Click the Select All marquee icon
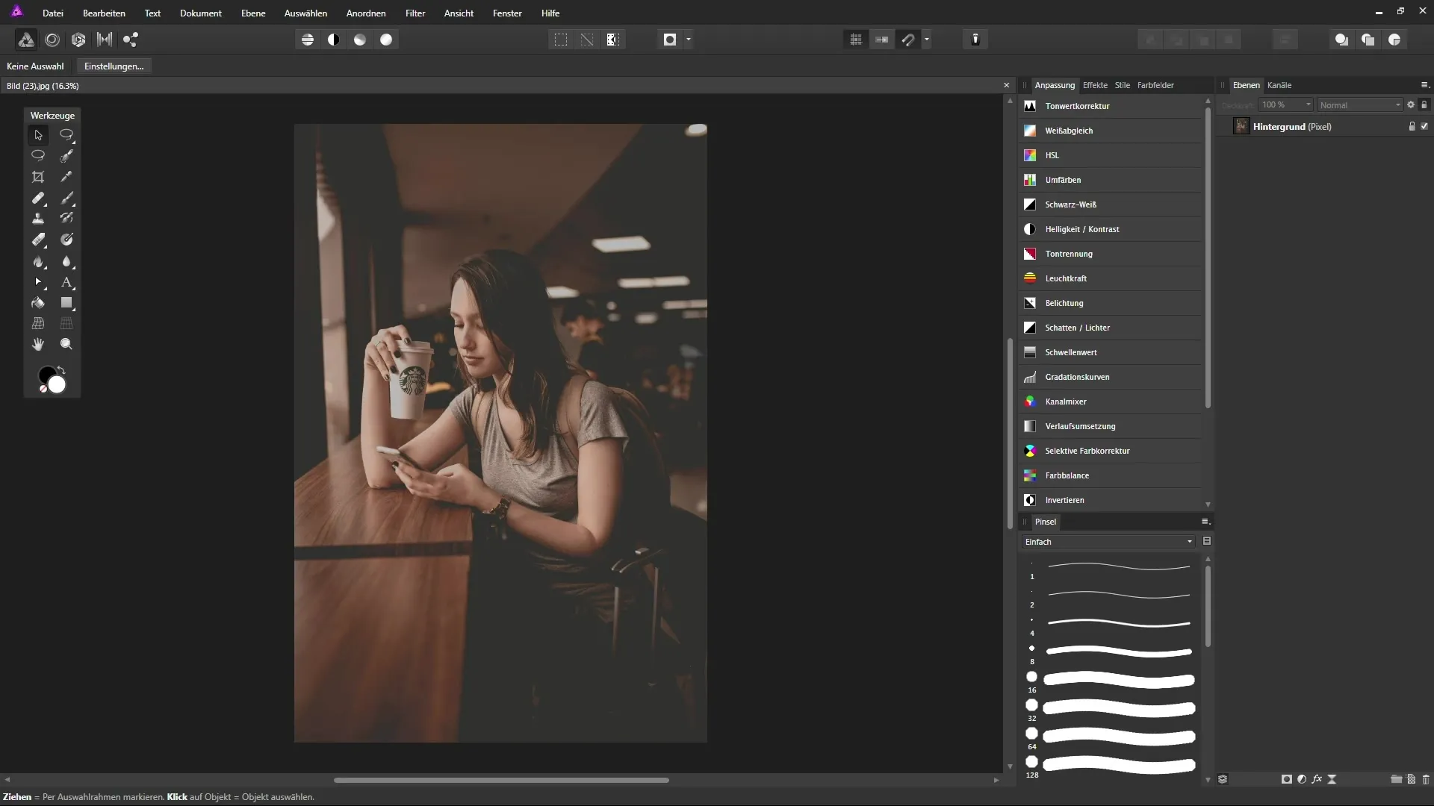This screenshot has width=1434, height=806. click(561, 40)
